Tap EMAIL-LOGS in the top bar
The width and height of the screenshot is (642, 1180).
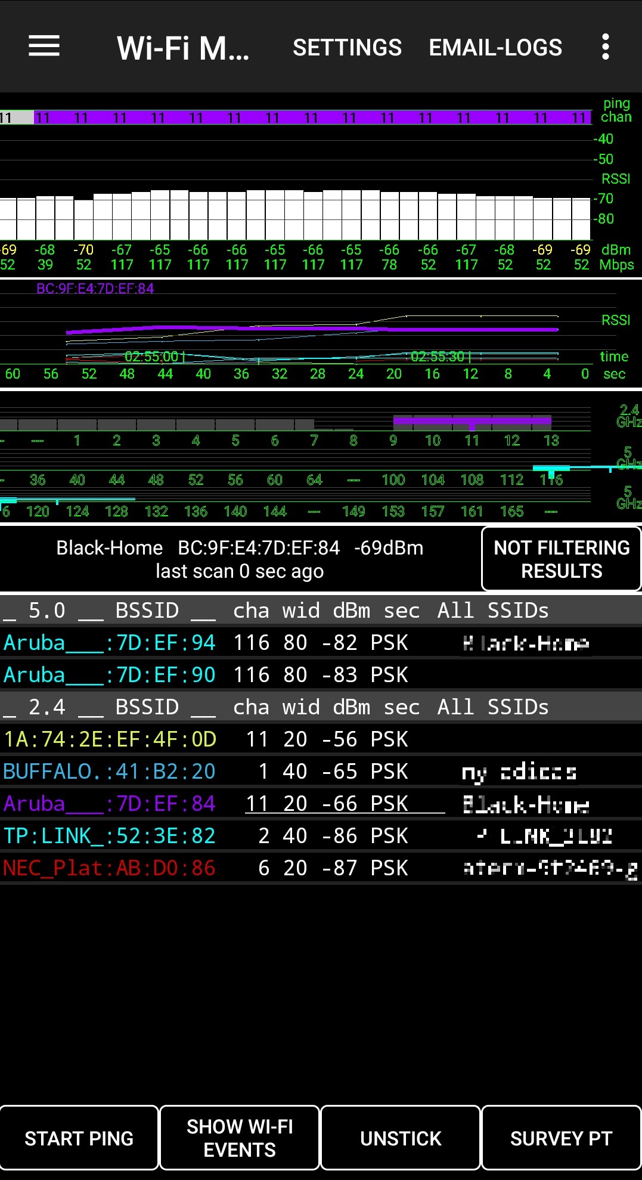click(x=495, y=47)
